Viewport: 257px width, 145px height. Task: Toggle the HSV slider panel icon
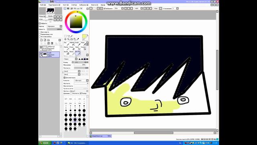pos(71,8)
